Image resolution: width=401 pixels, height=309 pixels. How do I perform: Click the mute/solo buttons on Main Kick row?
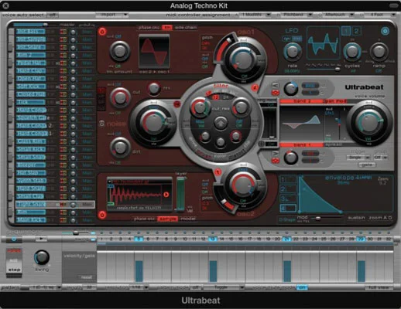(x=63, y=220)
